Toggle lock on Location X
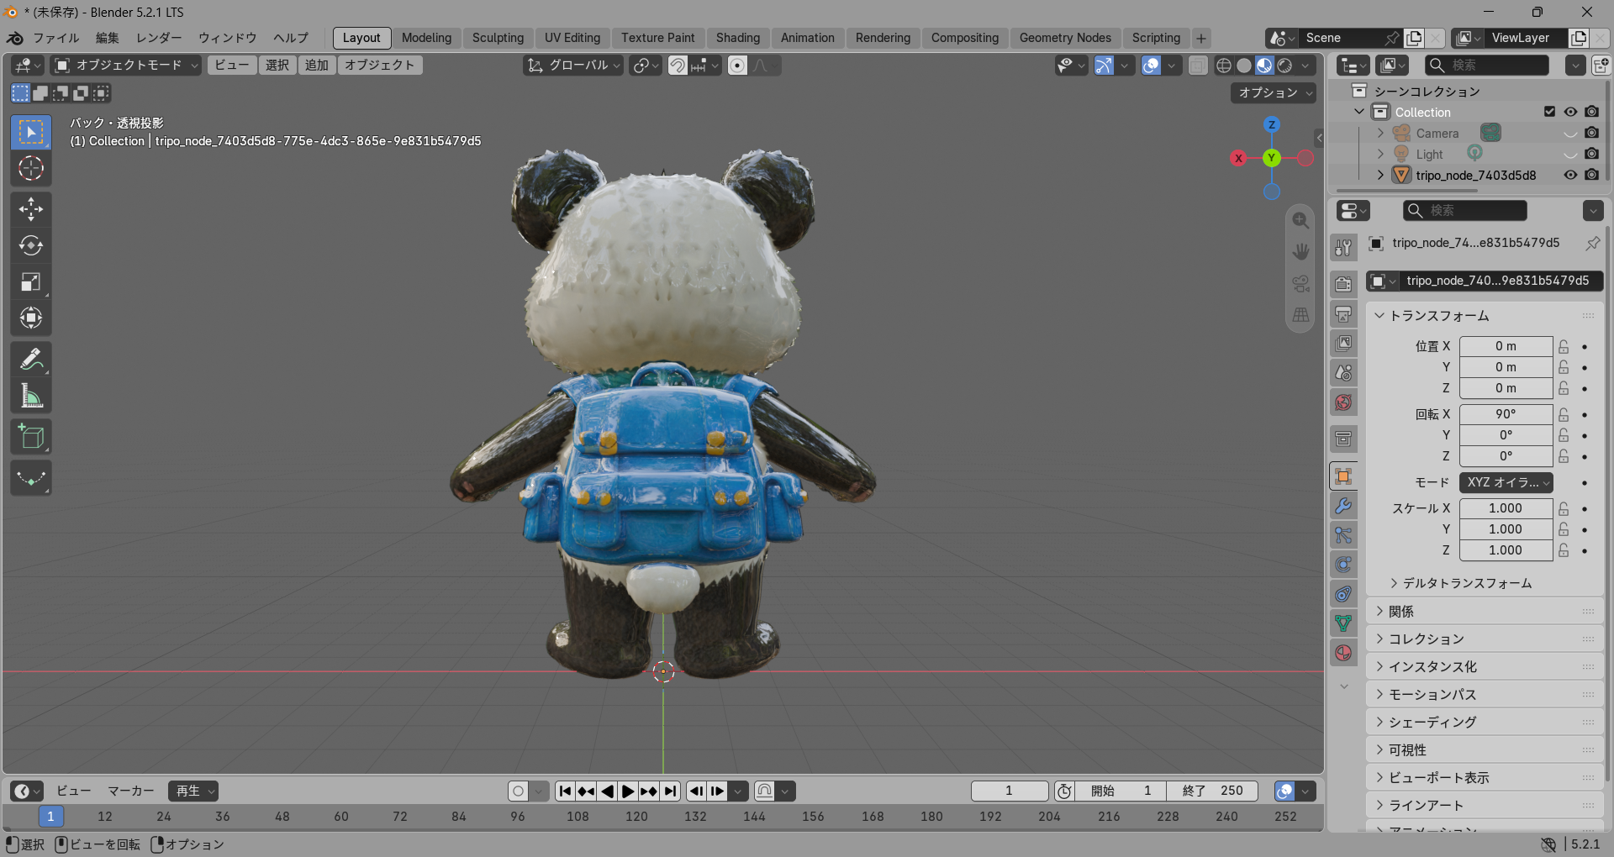Screen dimensions: 1614x857 point(1564,346)
